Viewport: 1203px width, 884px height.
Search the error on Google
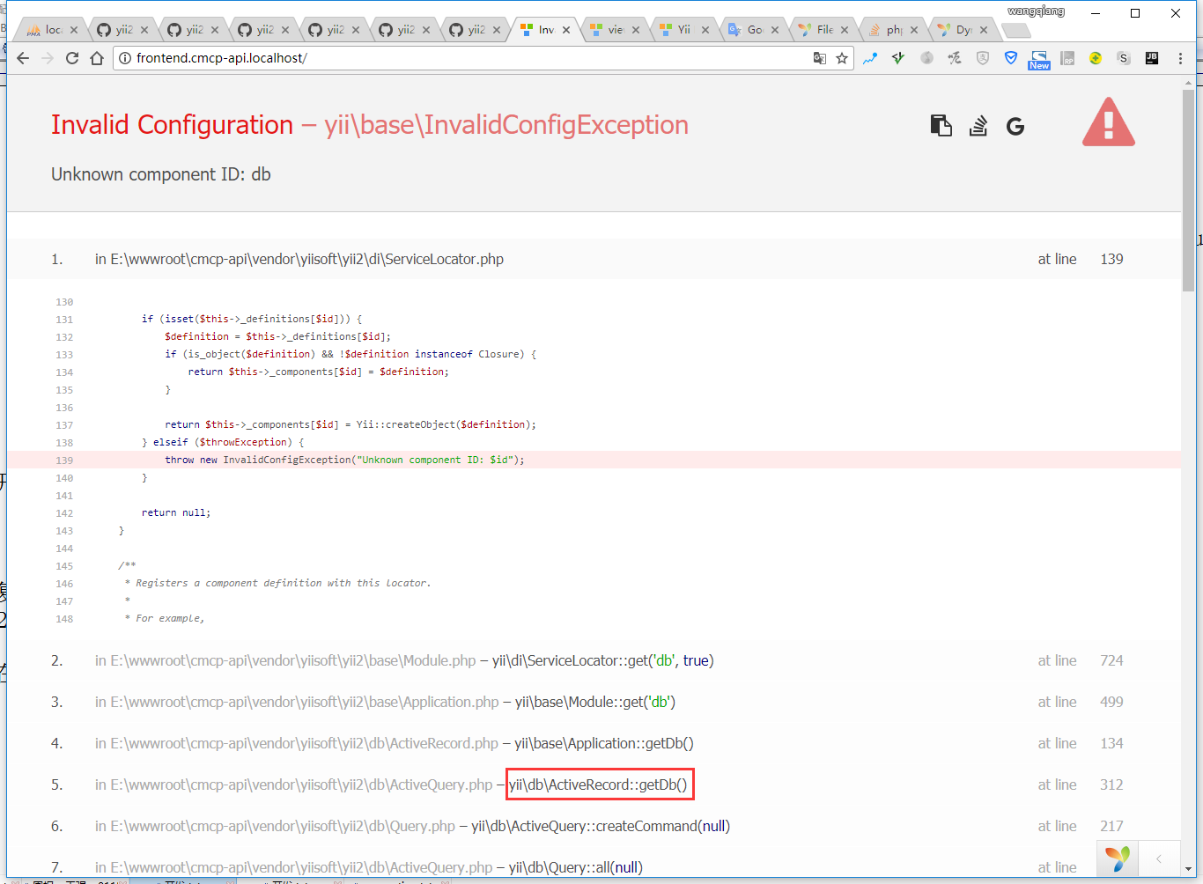(1015, 127)
